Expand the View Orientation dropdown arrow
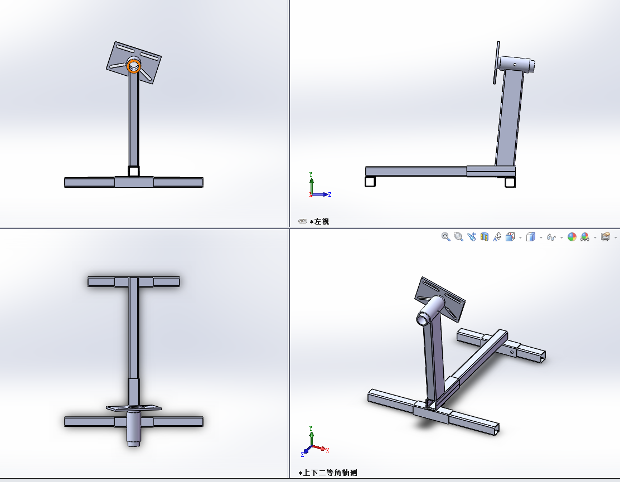Screen dimensions: 620x482 (x=520, y=237)
